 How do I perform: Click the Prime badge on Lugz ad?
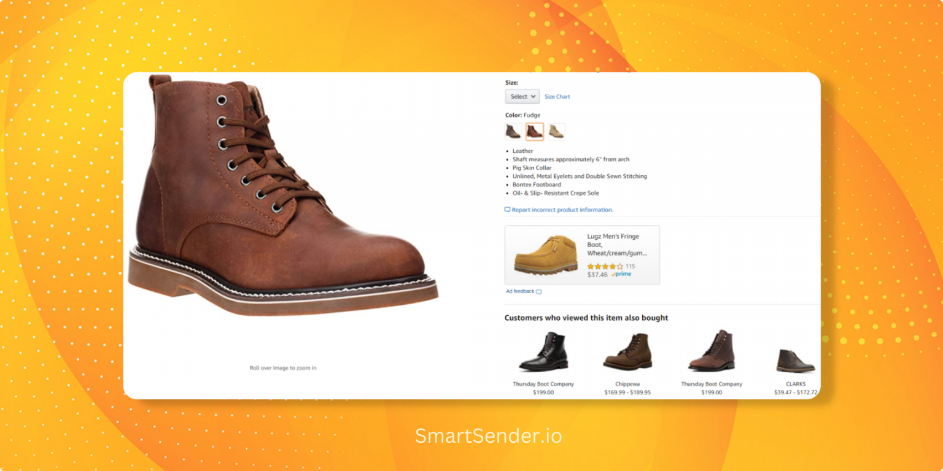[621, 275]
